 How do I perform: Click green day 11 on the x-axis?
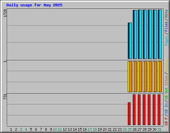point(60,129)
